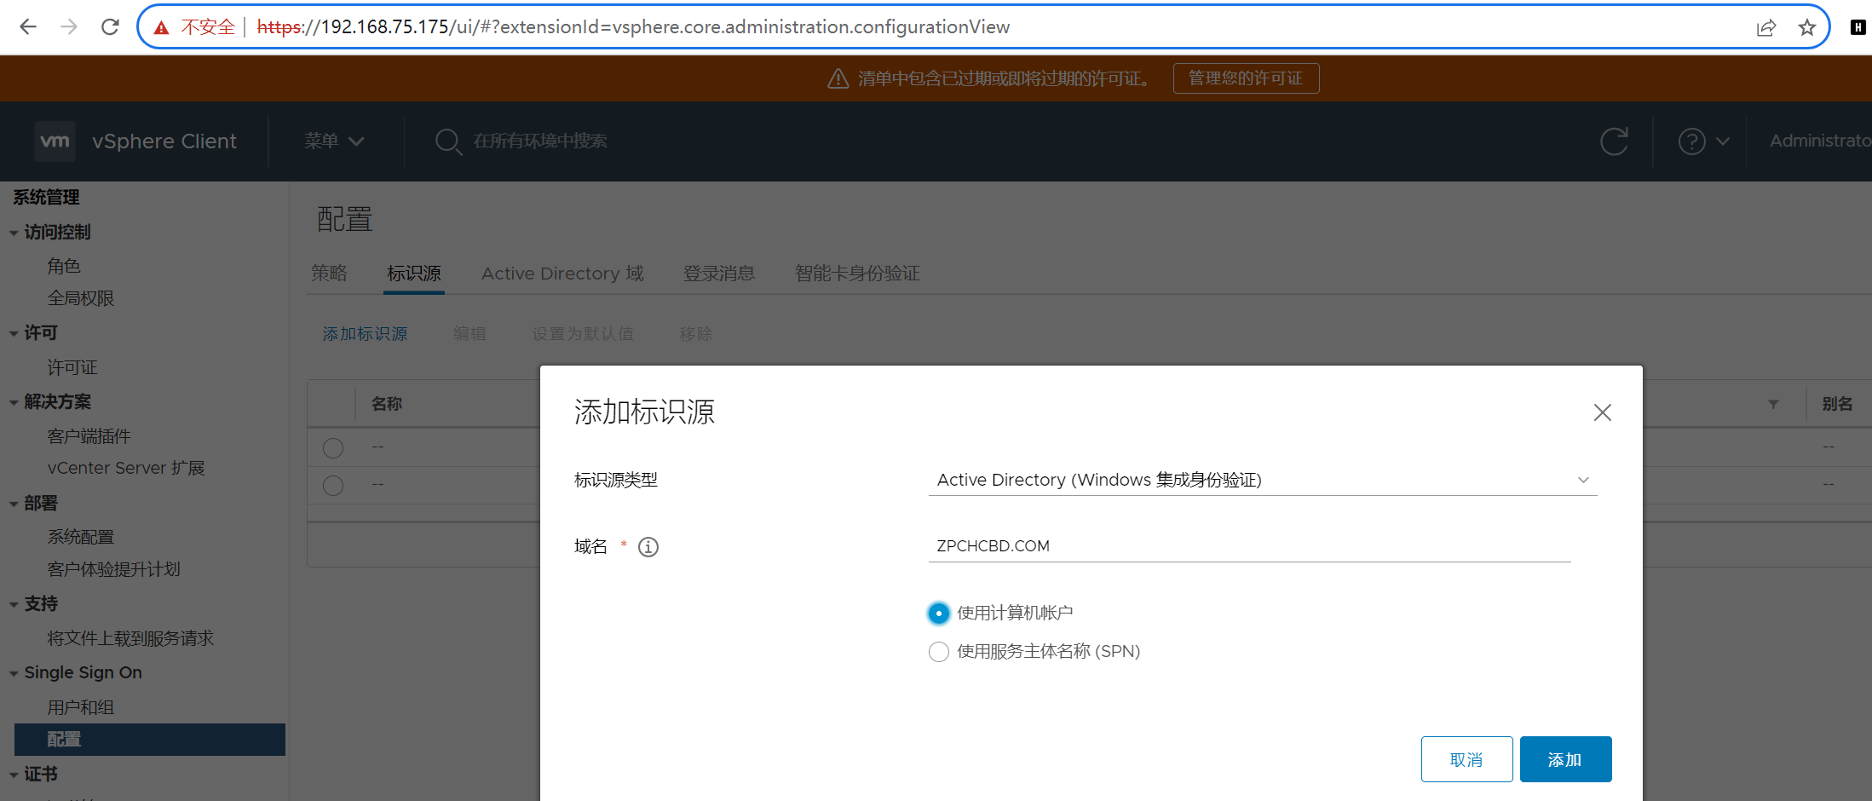The width and height of the screenshot is (1872, 801).
Task: Click the 添加标识源 link
Action: (365, 334)
